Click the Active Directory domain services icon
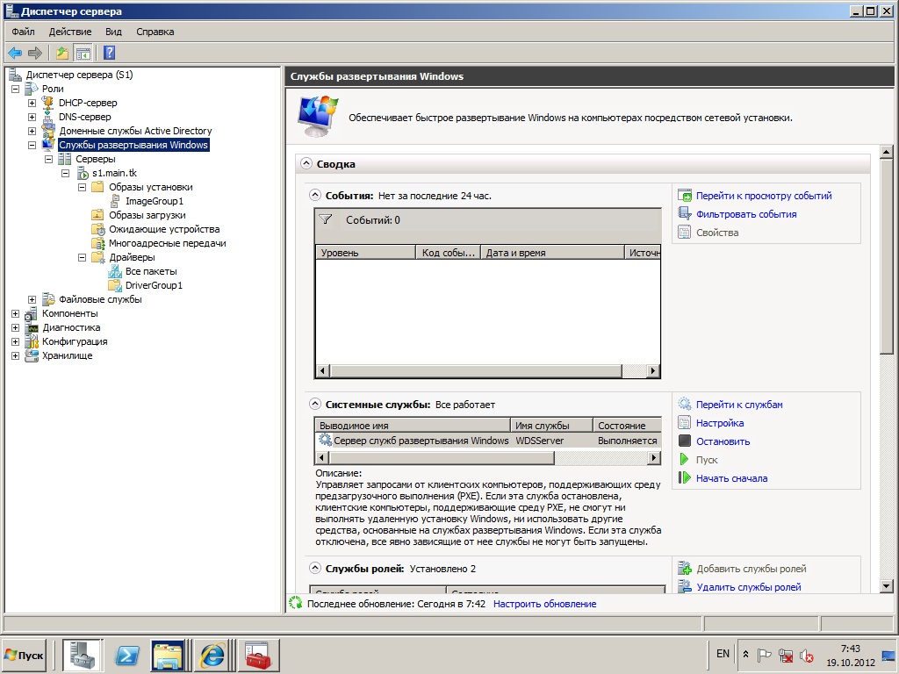The image size is (899, 674). pos(48,131)
